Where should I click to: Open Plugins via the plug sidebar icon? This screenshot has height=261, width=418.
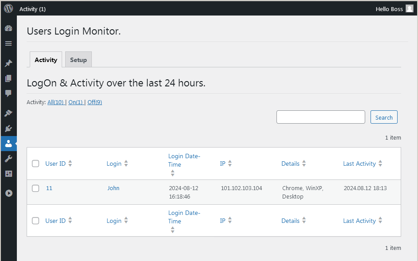pos(8,128)
